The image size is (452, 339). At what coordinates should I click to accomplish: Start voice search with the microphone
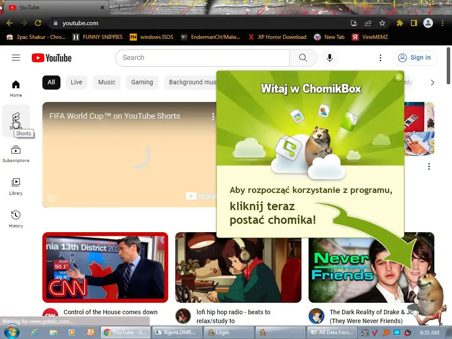tap(329, 58)
